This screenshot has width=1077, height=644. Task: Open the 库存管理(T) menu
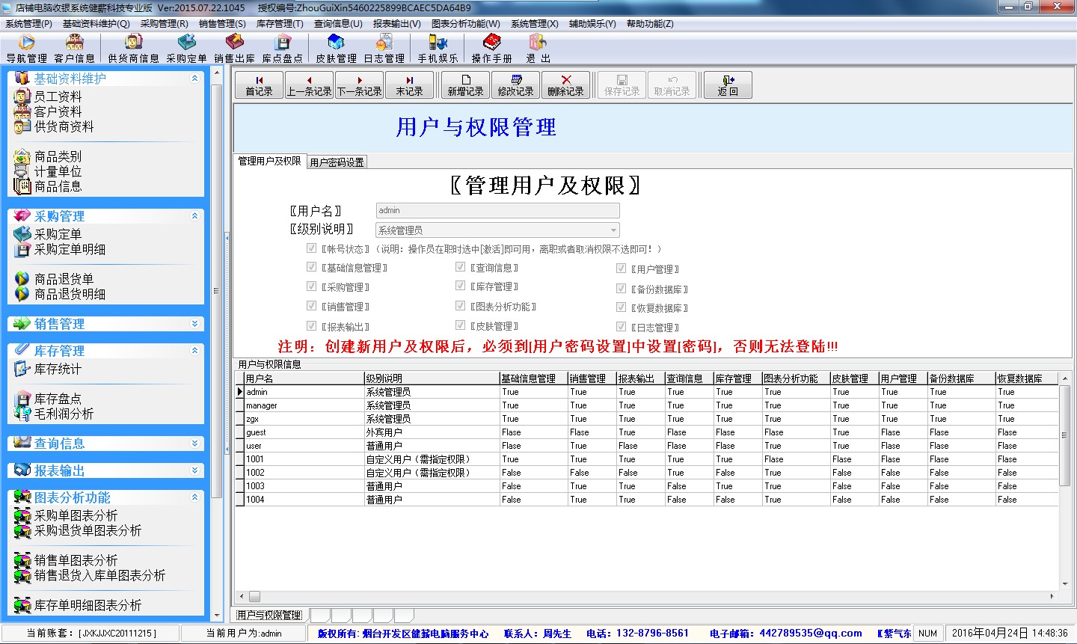click(280, 23)
